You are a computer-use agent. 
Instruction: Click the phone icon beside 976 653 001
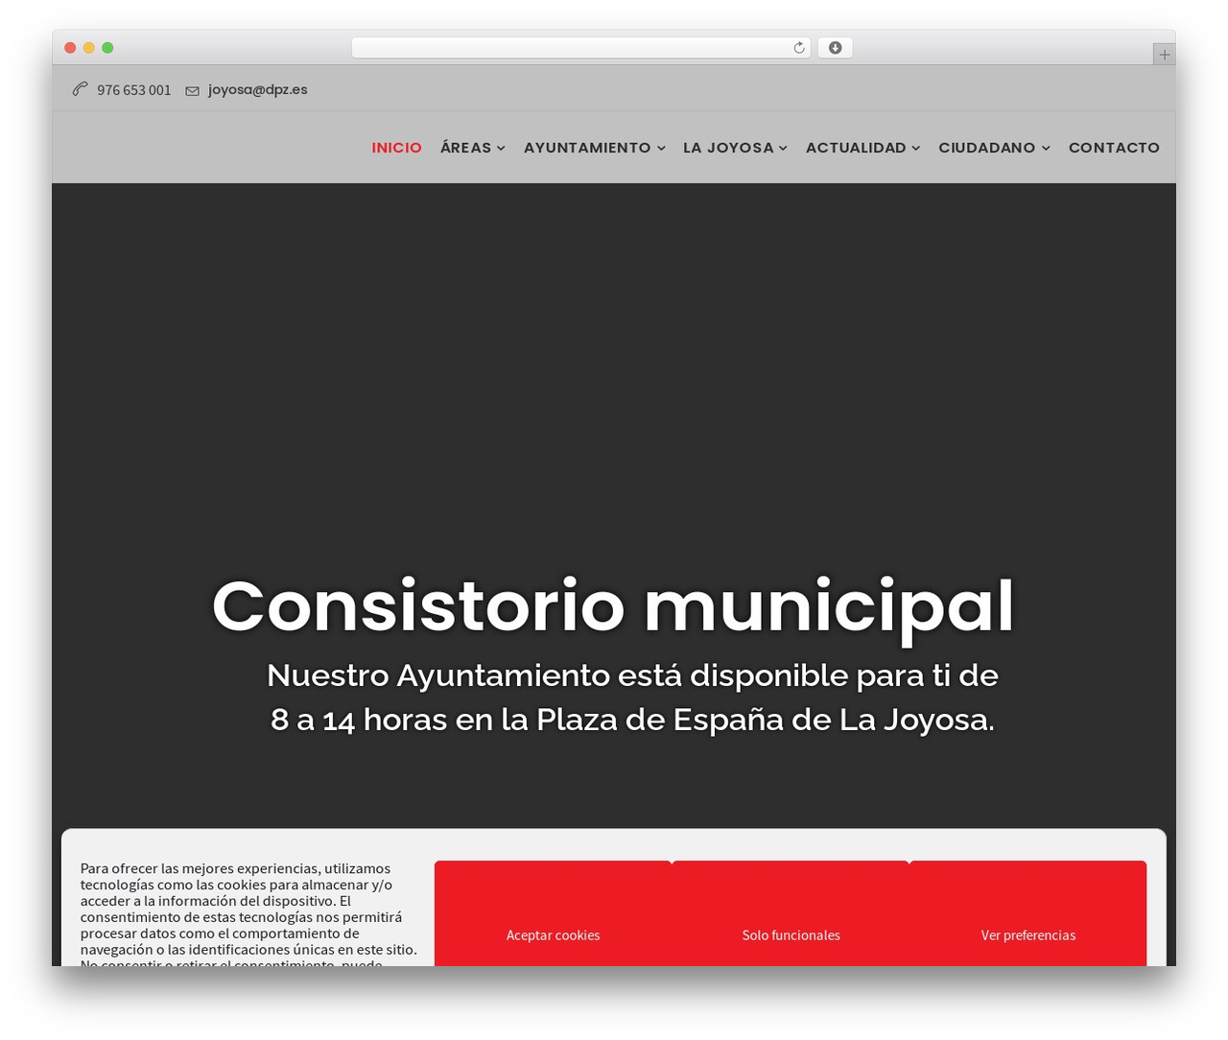click(81, 89)
